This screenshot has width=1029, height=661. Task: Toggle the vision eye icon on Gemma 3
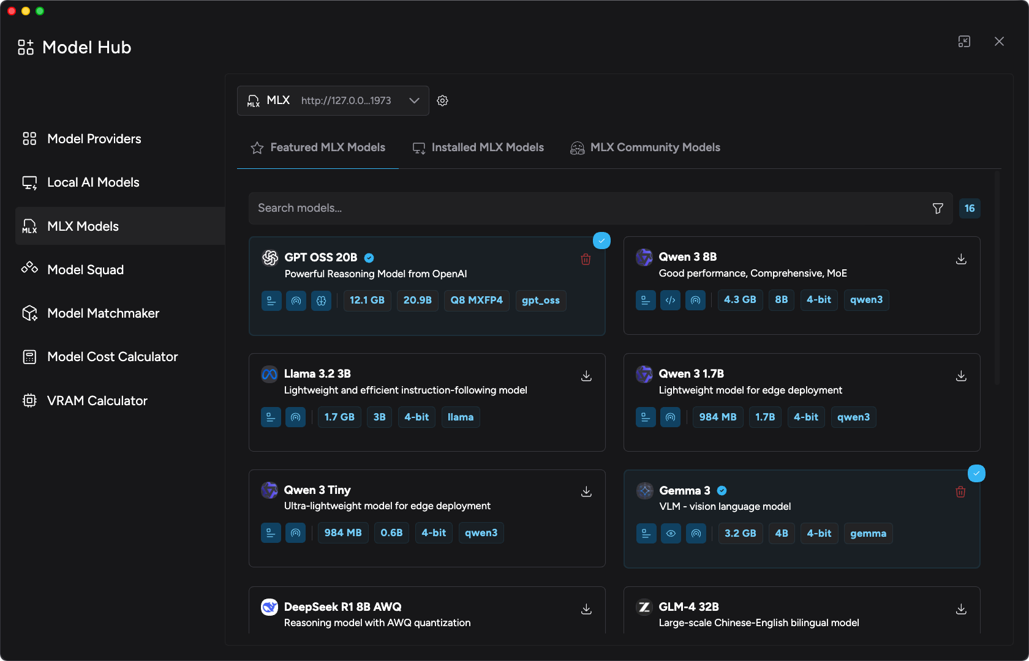click(x=671, y=534)
